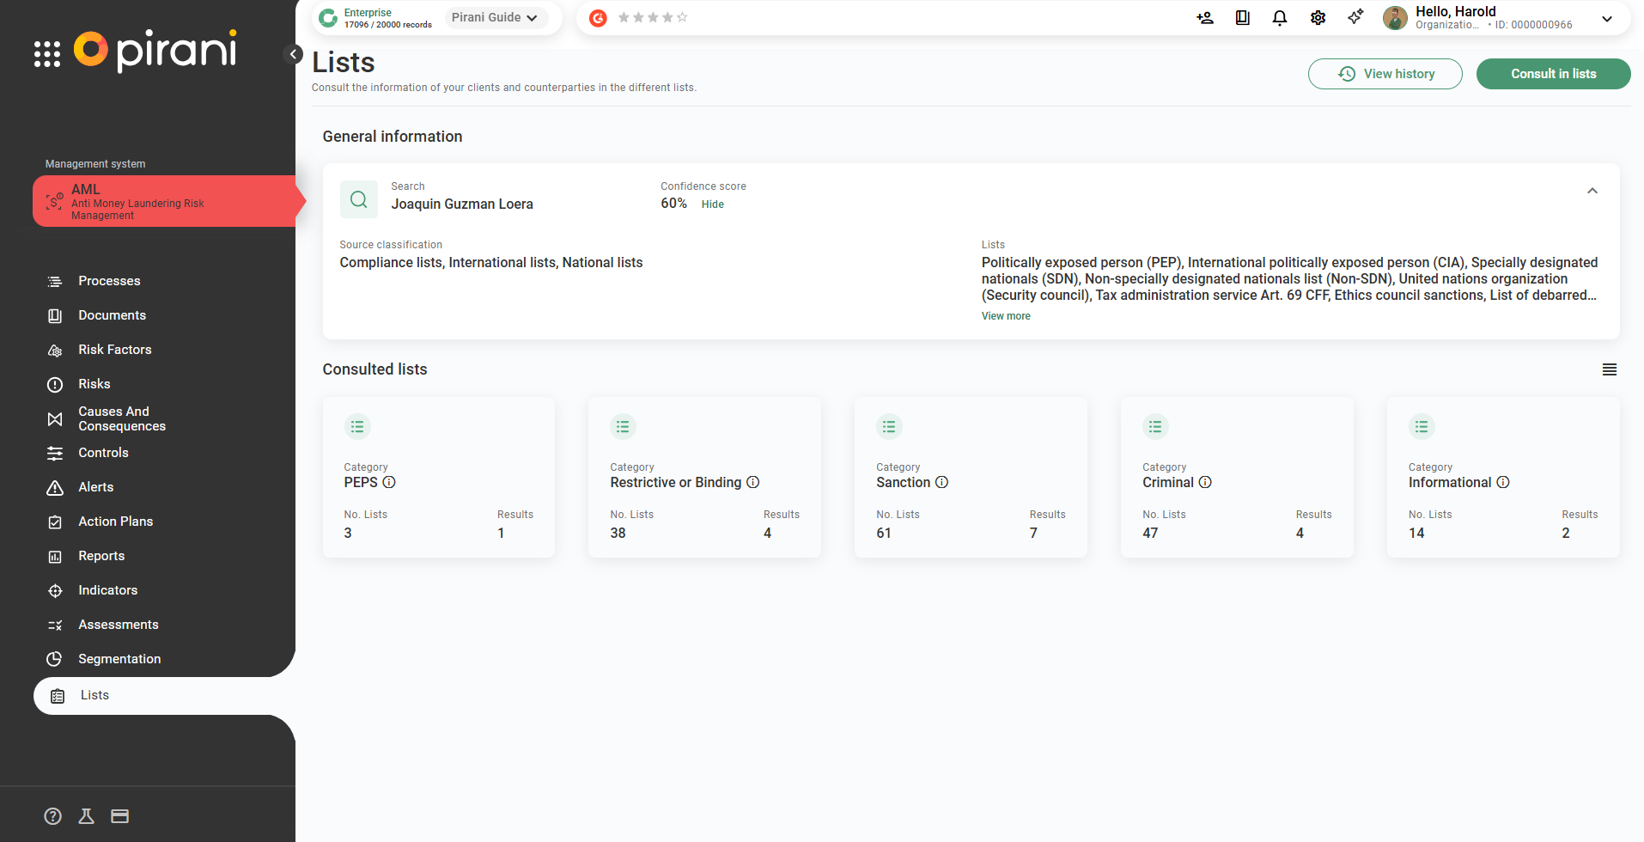This screenshot has width=1644, height=842.
Task: Open the Pirani Guide dropdown
Action: pyautogui.click(x=495, y=17)
